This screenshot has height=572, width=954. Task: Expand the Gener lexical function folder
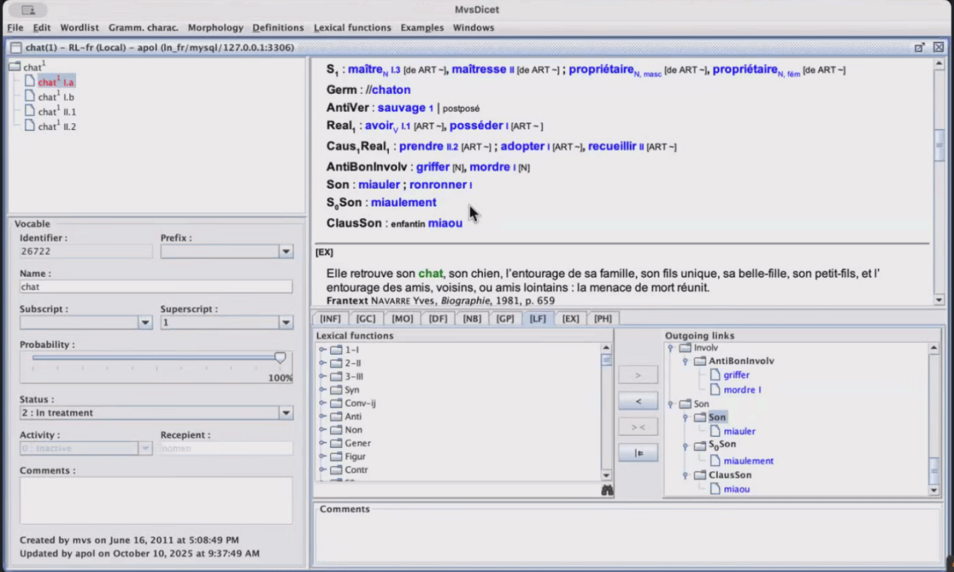click(323, 443)
